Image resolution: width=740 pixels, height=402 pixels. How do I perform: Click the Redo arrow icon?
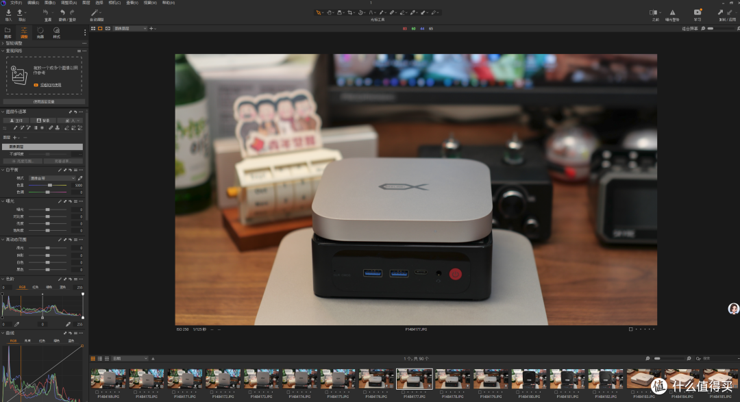[x=72, y=13]
